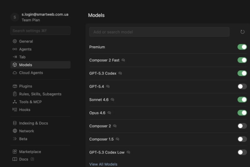
Task: Click the Indexing & Docs database icon
Action: click(15, 123)
